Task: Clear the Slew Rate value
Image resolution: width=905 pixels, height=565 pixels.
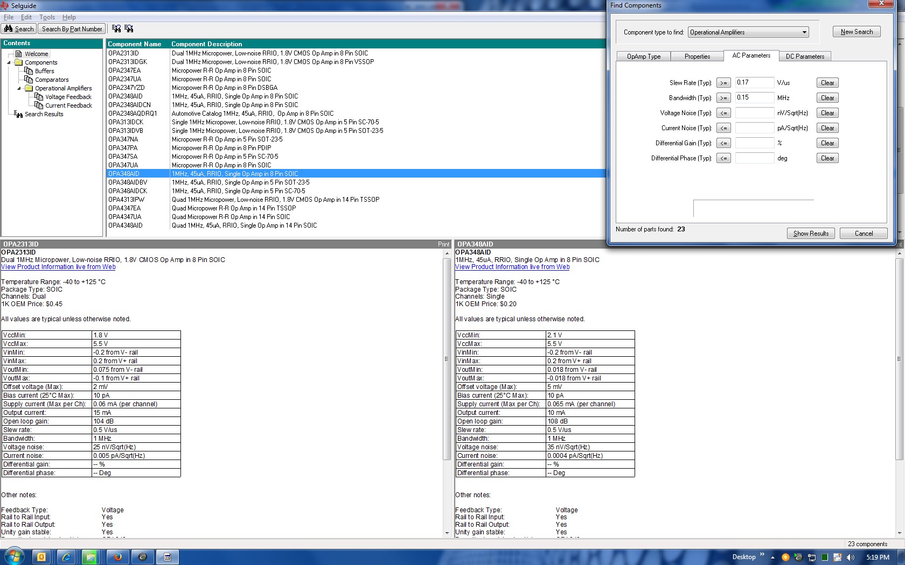Action: (x=827, y=83)
